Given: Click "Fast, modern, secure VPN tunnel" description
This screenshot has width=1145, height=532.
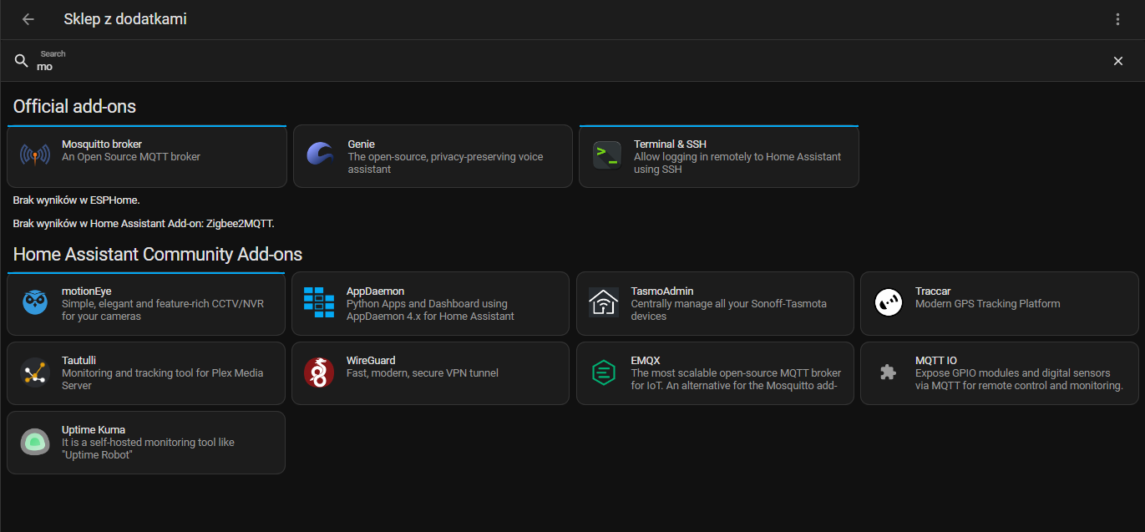Looking at the screenshot, I should [423, 373].
